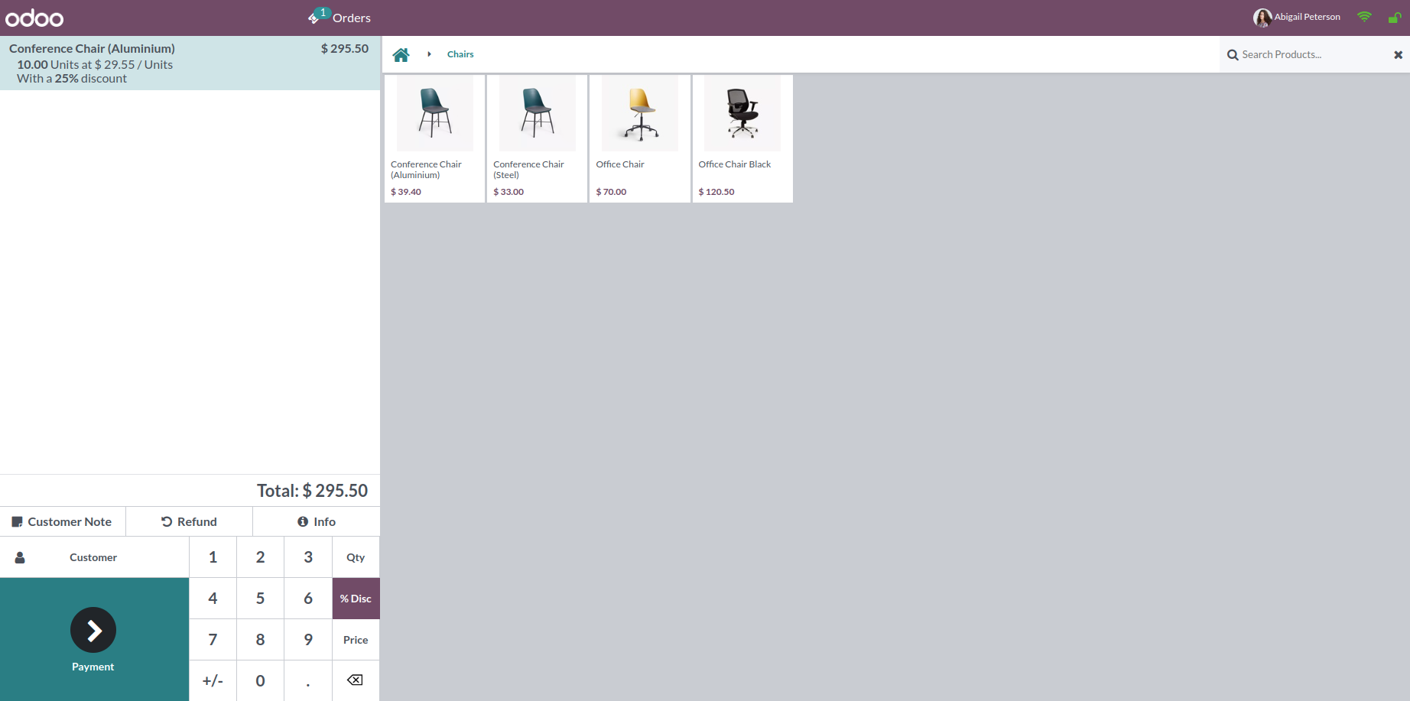Click the $ 39.40 price label
The width and height of the screenshot is (1410, 701).
point(406,192)
